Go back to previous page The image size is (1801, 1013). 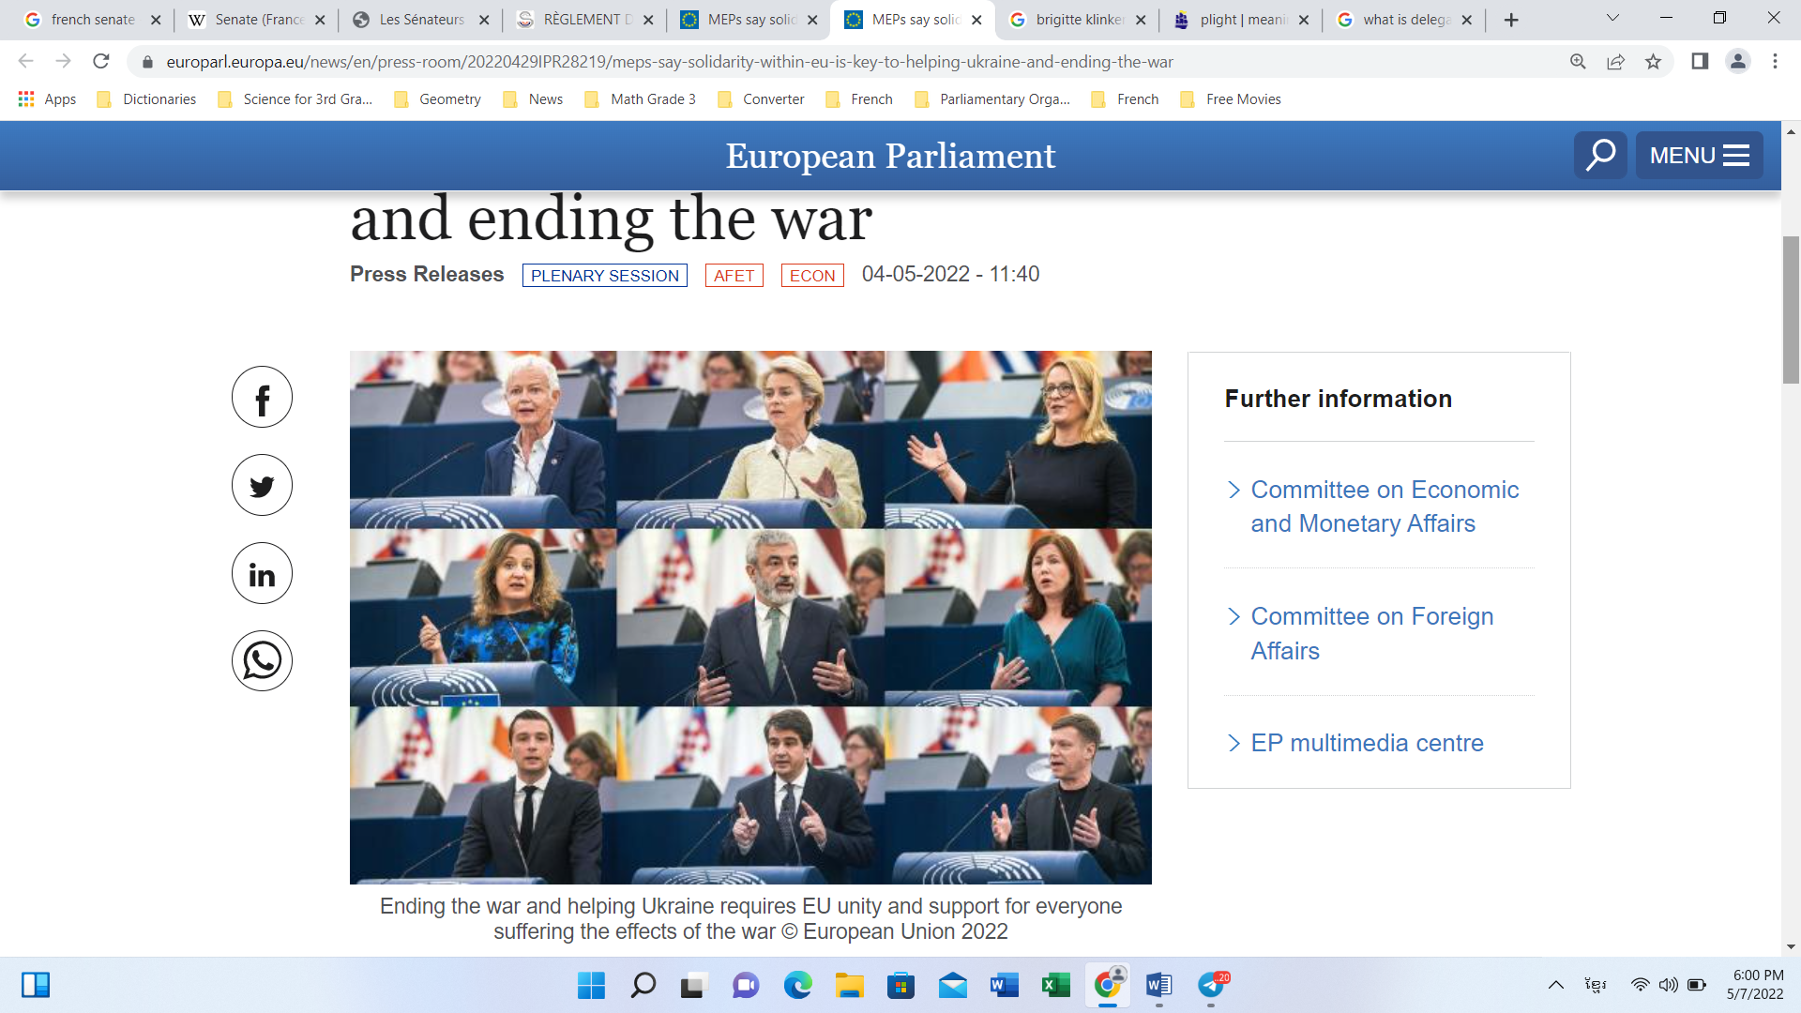(26, 62)
